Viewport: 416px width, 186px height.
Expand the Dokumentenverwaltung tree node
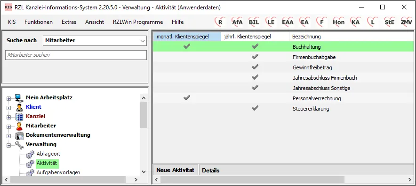click(8, 136)
